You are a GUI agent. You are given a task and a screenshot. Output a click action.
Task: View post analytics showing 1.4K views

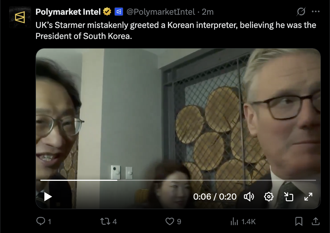[x=243, y=222]
